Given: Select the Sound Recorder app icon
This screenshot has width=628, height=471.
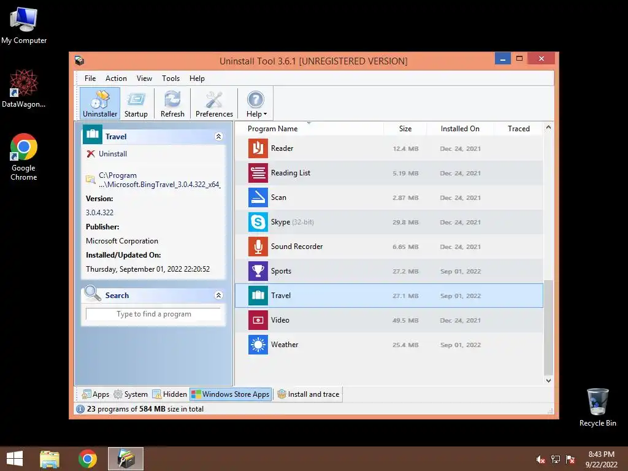Looking at the screenshot, I should pos(258,247).
